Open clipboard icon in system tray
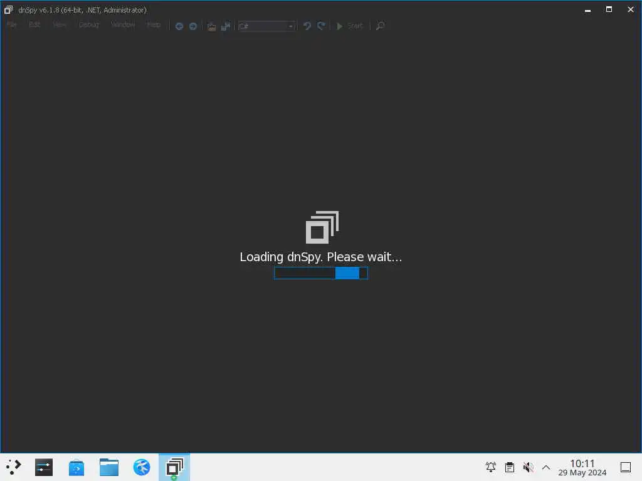642x481 pixels. [x=509, y=467]
